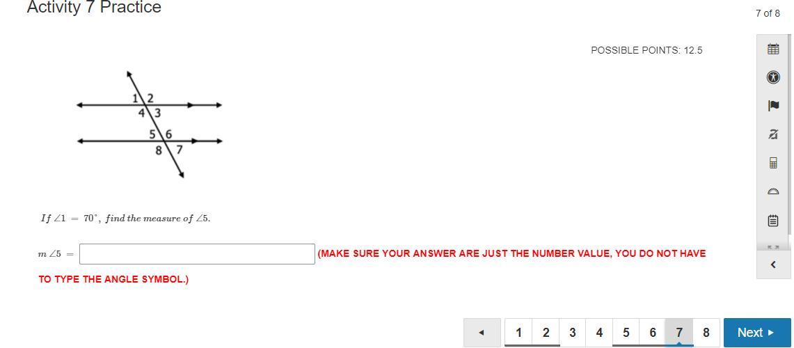794x348 pixels.
Task: Jump to question 6
Action: tap(652, 333)
